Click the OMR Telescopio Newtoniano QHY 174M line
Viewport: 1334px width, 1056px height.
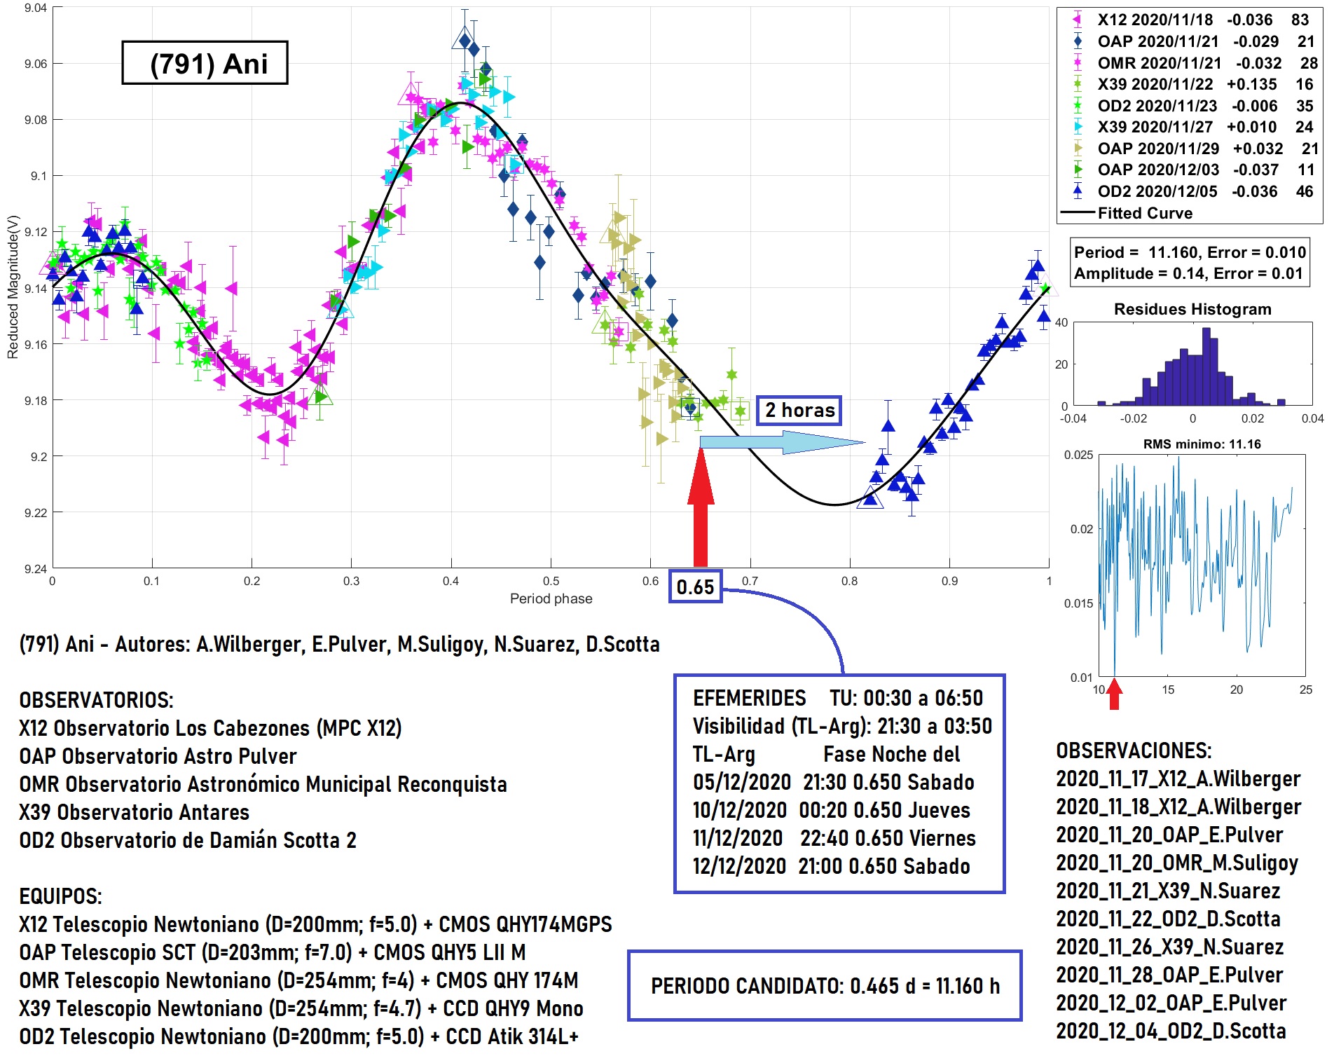point(298,980)
